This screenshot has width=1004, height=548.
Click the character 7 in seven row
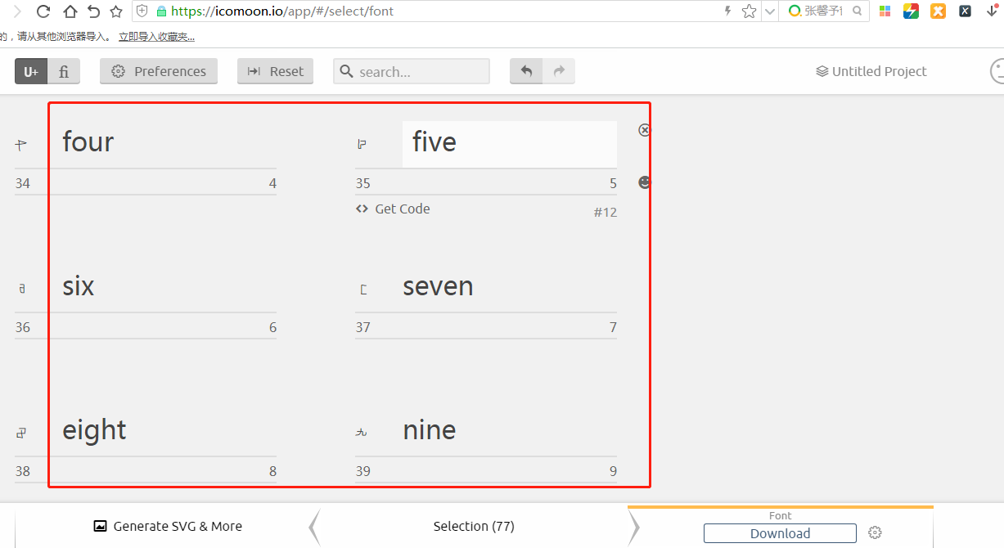tap(613, 327)
